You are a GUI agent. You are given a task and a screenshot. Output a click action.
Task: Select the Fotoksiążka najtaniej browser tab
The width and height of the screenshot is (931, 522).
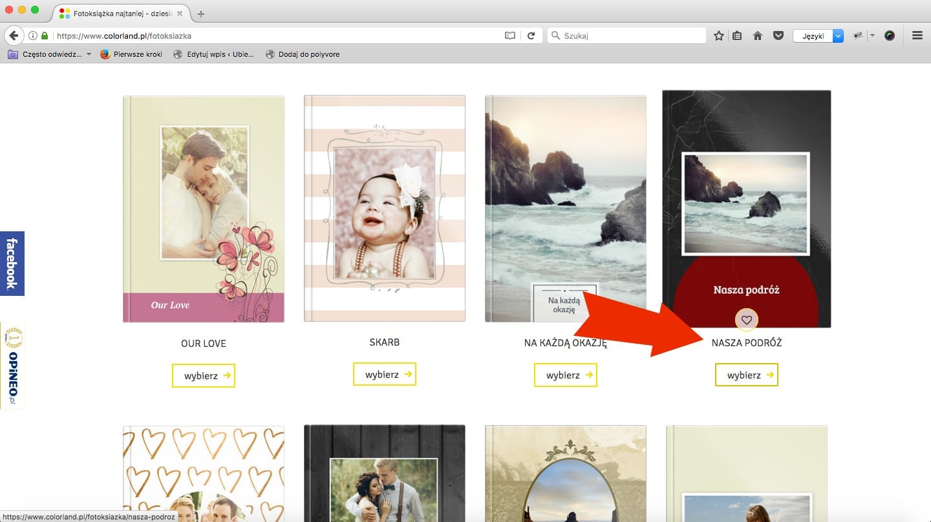point(121,13)
